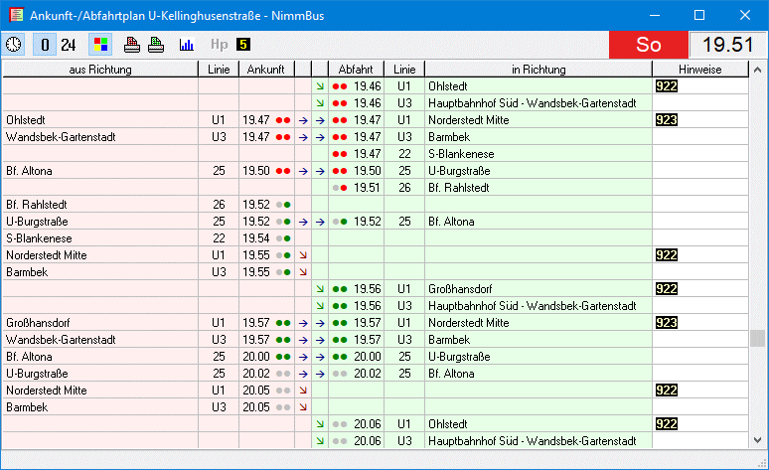This screenshot has width=769, height=470.
Task: Toggle the colored squares display button
Action: pyautogui.click(x=99, y=45)
